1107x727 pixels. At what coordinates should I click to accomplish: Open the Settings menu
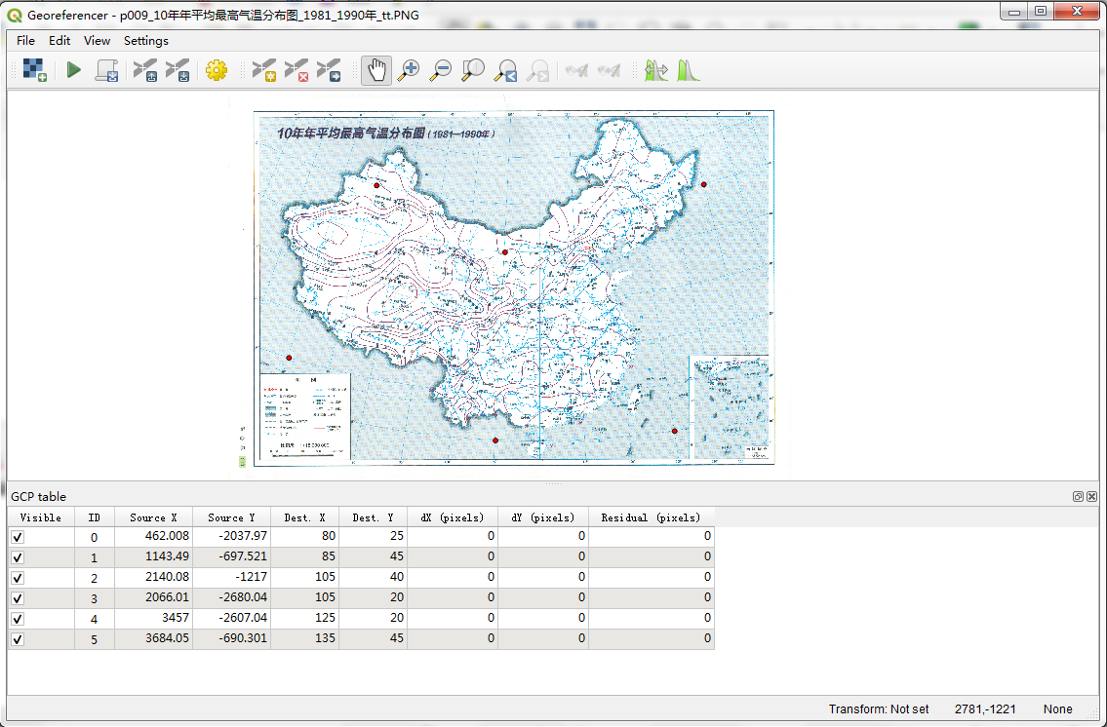point(146,40)
